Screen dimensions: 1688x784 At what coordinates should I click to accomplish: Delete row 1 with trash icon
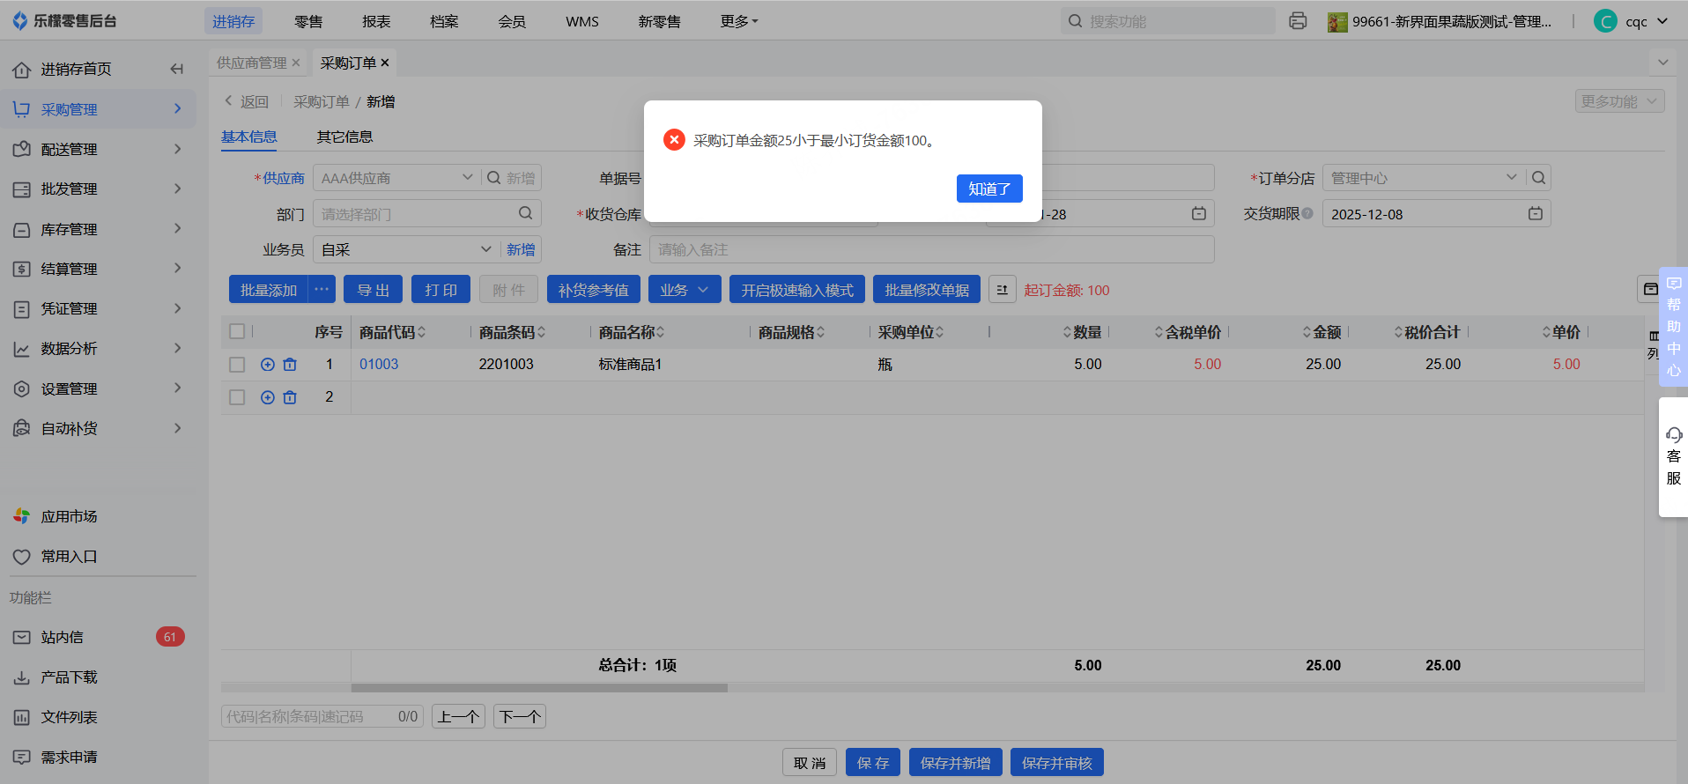[290, 365]
